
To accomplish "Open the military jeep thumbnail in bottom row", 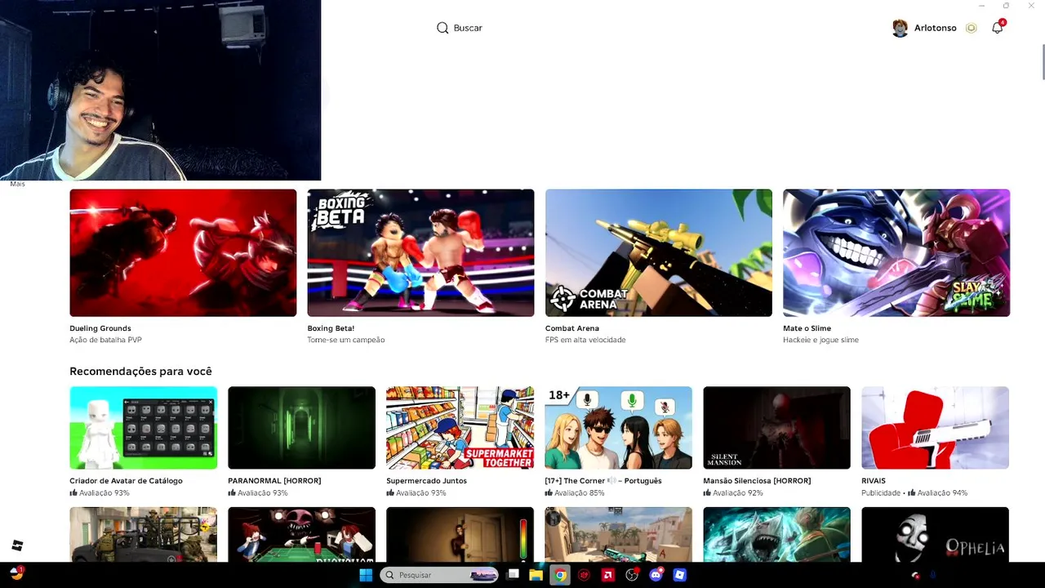I will coord(143,534).
